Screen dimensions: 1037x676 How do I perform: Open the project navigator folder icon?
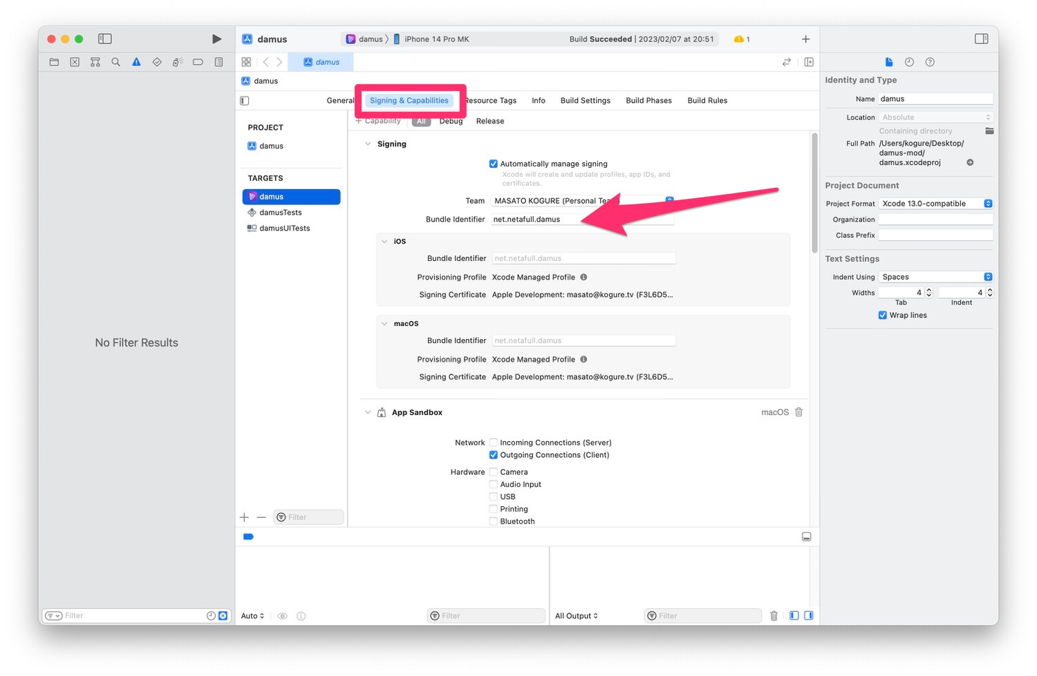(54, 62)
